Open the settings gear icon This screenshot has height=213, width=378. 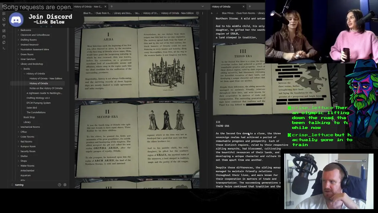pos(65,185)
